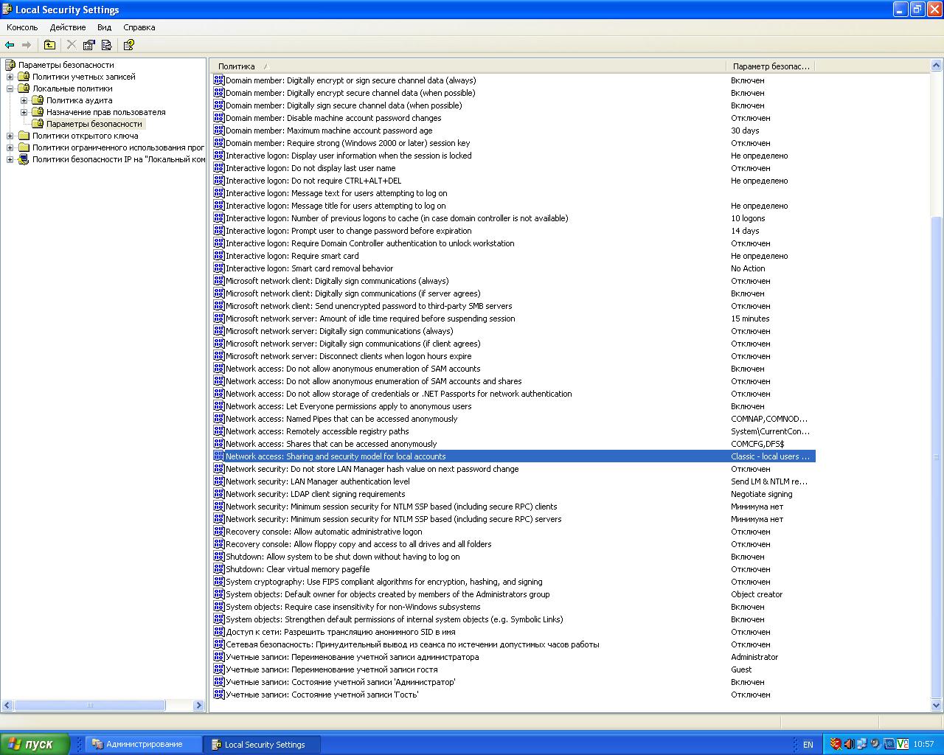Collapse the 'Локальные политики' tree node
The width and height of the screenshot is (944, 755).
(10, 88)
